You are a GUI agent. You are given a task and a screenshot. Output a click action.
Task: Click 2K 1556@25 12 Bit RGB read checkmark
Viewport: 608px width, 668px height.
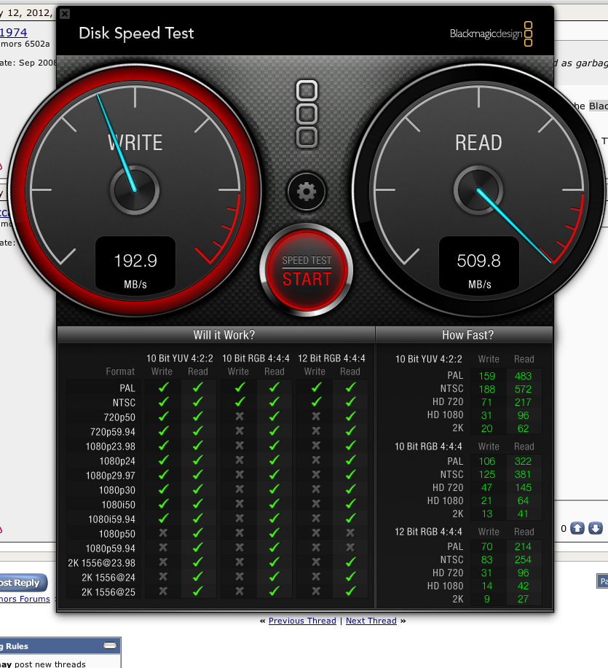(350, 591)
